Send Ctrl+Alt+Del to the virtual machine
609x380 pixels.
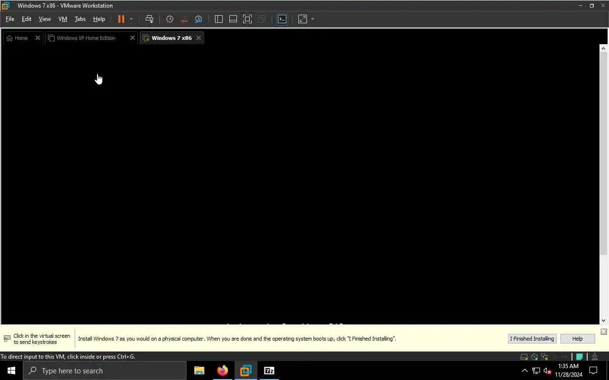click(149, 19)
